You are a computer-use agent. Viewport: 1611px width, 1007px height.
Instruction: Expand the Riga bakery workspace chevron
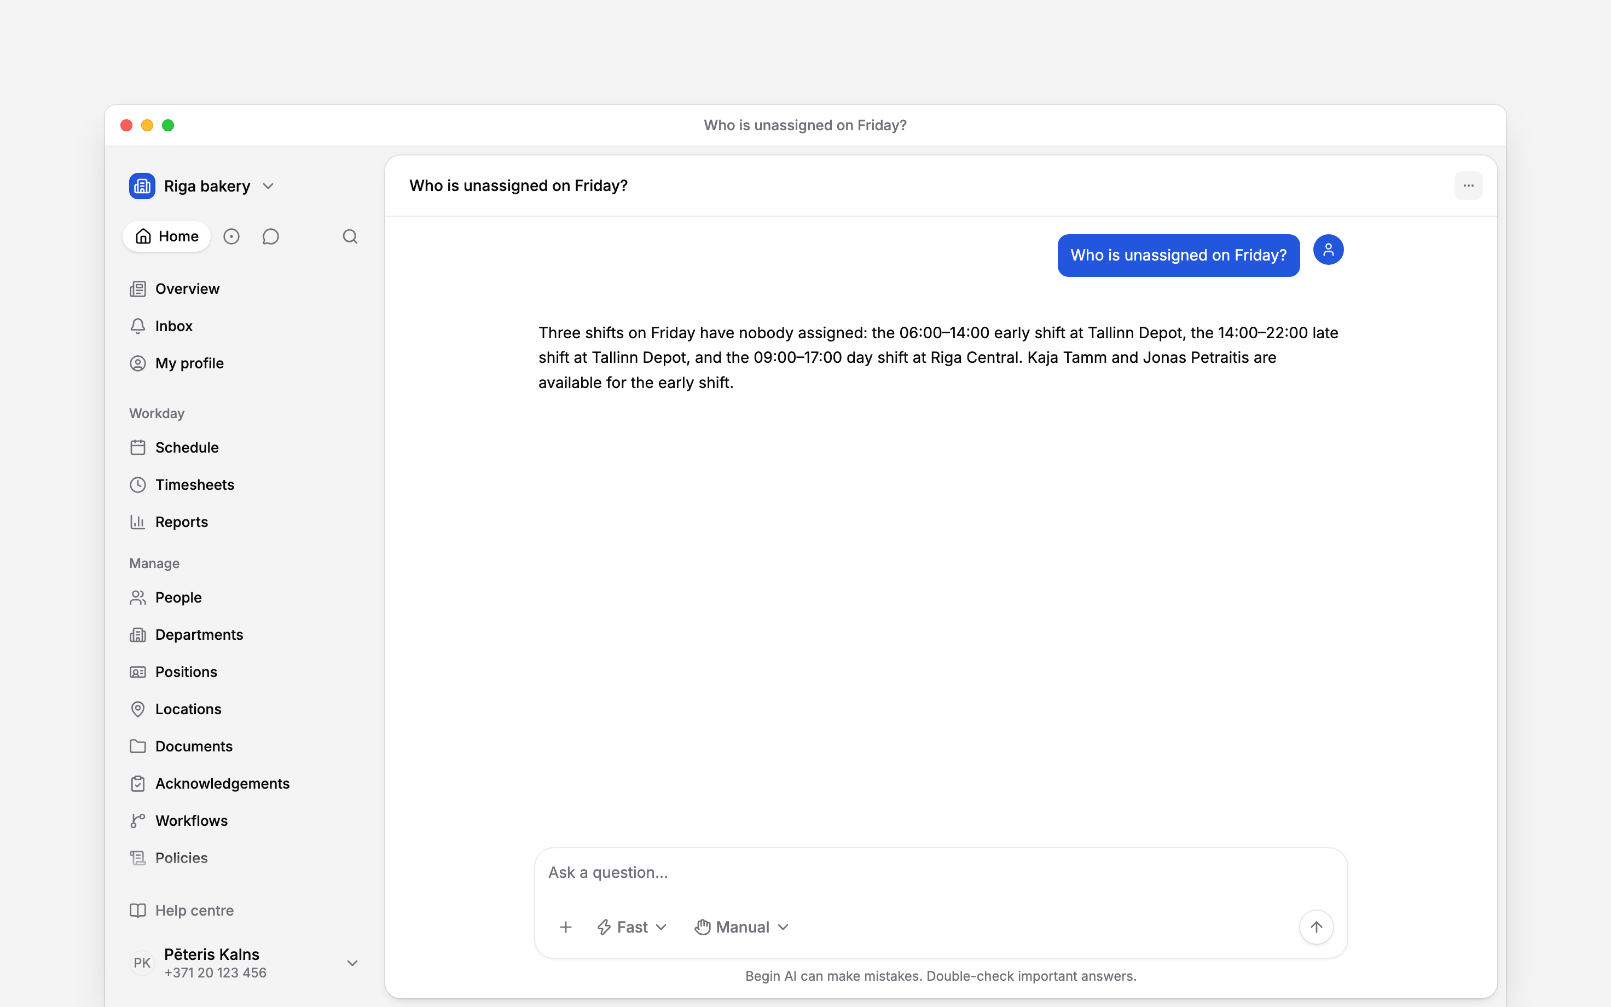268,186
